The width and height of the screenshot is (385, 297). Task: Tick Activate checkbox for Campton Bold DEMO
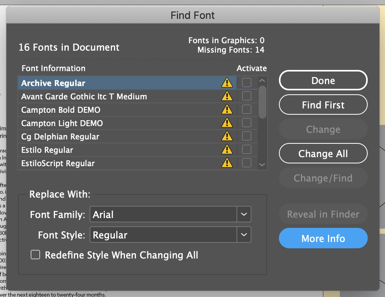[x=247, y=110]
